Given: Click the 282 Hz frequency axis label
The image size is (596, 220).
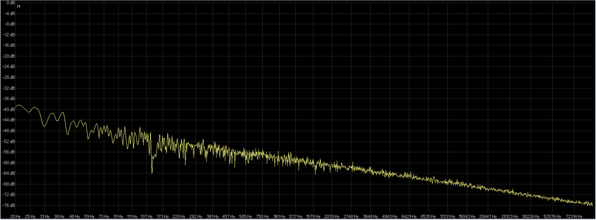Looking at the screenshot, I should pos(195,216).
